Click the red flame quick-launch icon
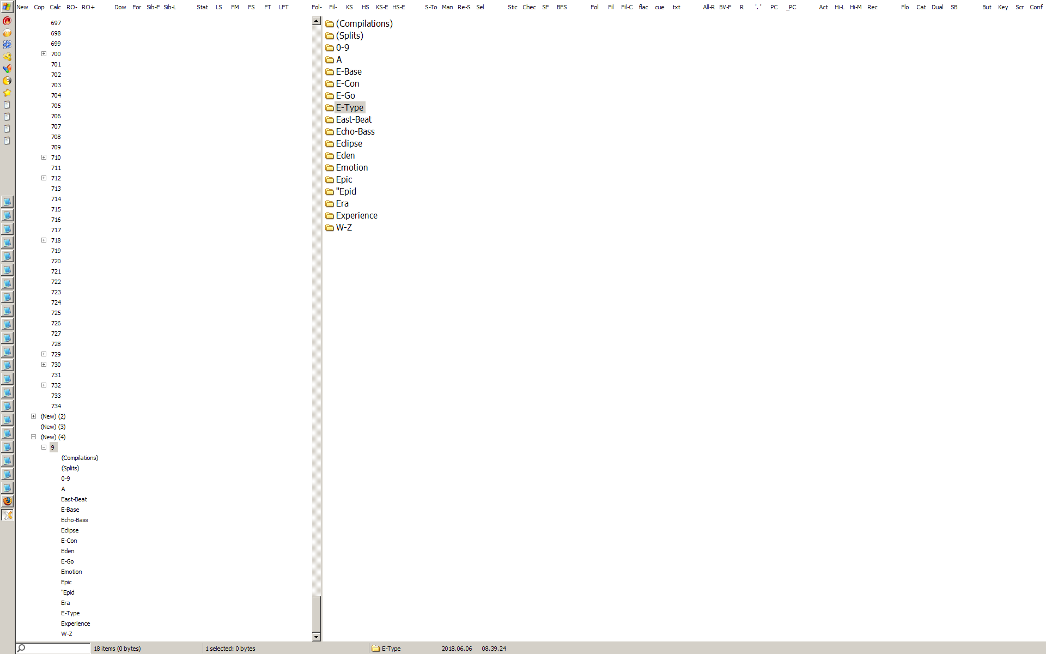Viewport: 1046px width, 654px height. [x=7, y=21]
